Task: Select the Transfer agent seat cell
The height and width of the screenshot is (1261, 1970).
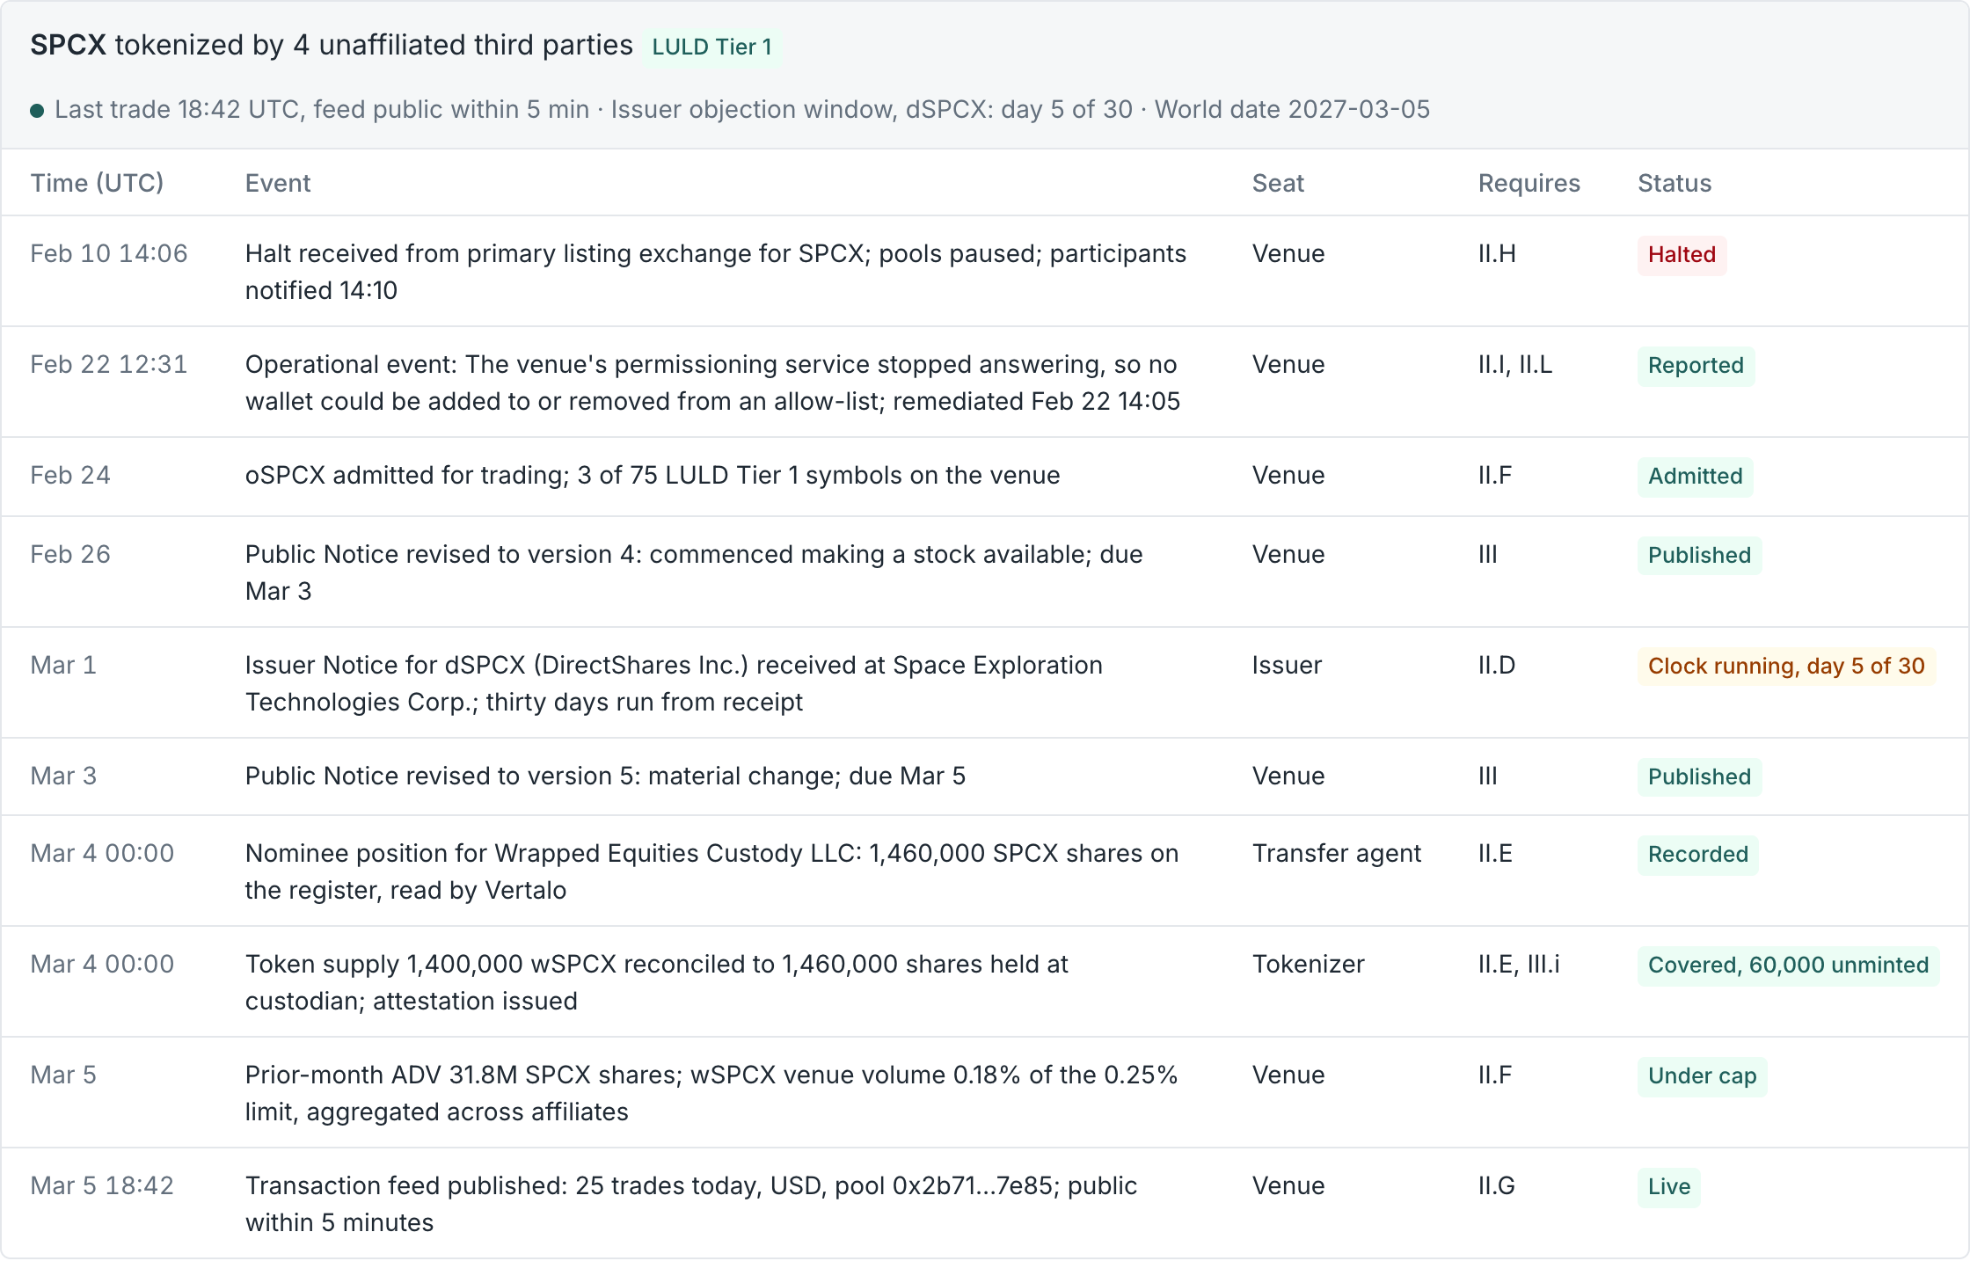Action: (x=1337, y=854)
